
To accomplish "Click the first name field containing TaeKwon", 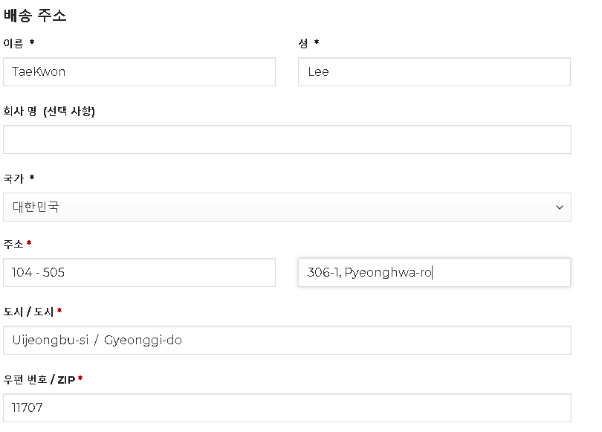I will (140, 72).
